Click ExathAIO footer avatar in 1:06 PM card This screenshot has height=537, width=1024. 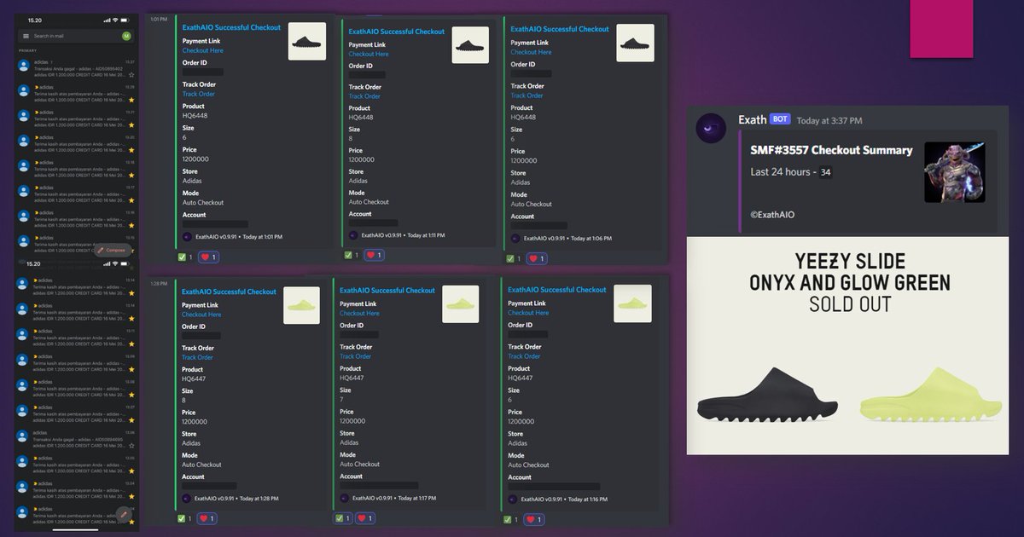pos(515,239)
